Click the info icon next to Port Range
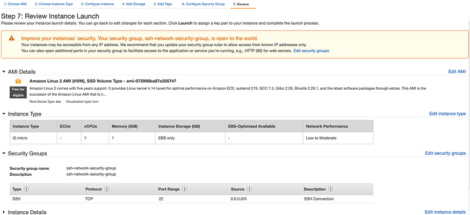Image resolution: width=470 pixels, height=215 pixels. 185,189
